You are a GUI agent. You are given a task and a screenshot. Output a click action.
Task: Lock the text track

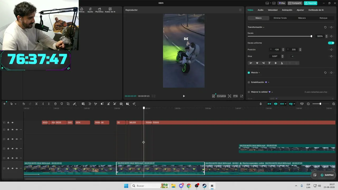pyautogui.click(x=8, y=122)
